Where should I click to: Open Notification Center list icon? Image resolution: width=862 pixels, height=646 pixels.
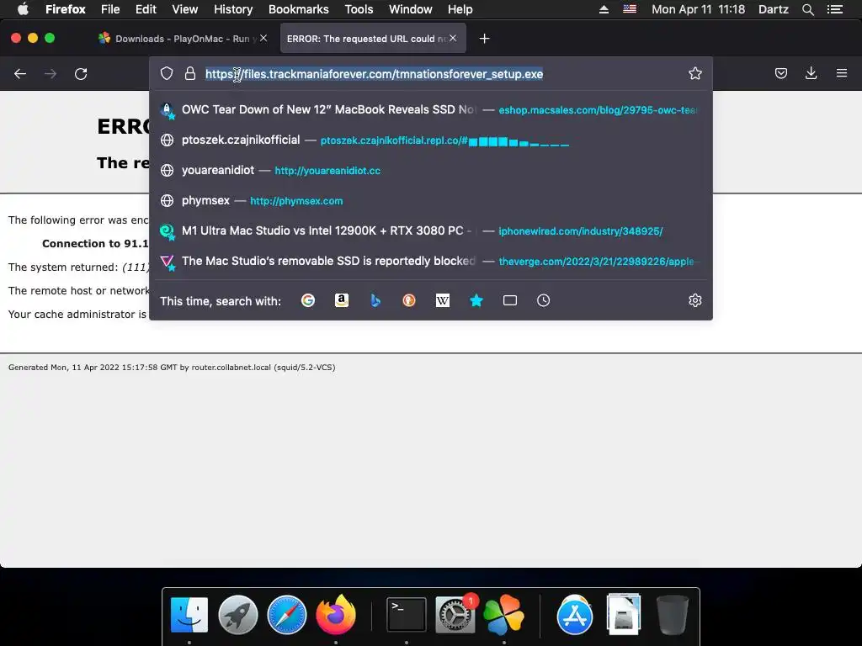tap(834, 9)
